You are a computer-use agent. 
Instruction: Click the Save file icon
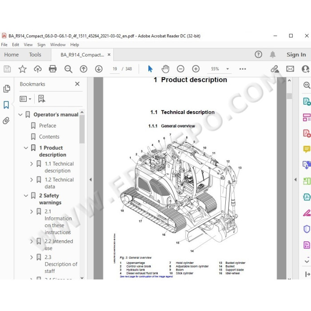[7, 69]
